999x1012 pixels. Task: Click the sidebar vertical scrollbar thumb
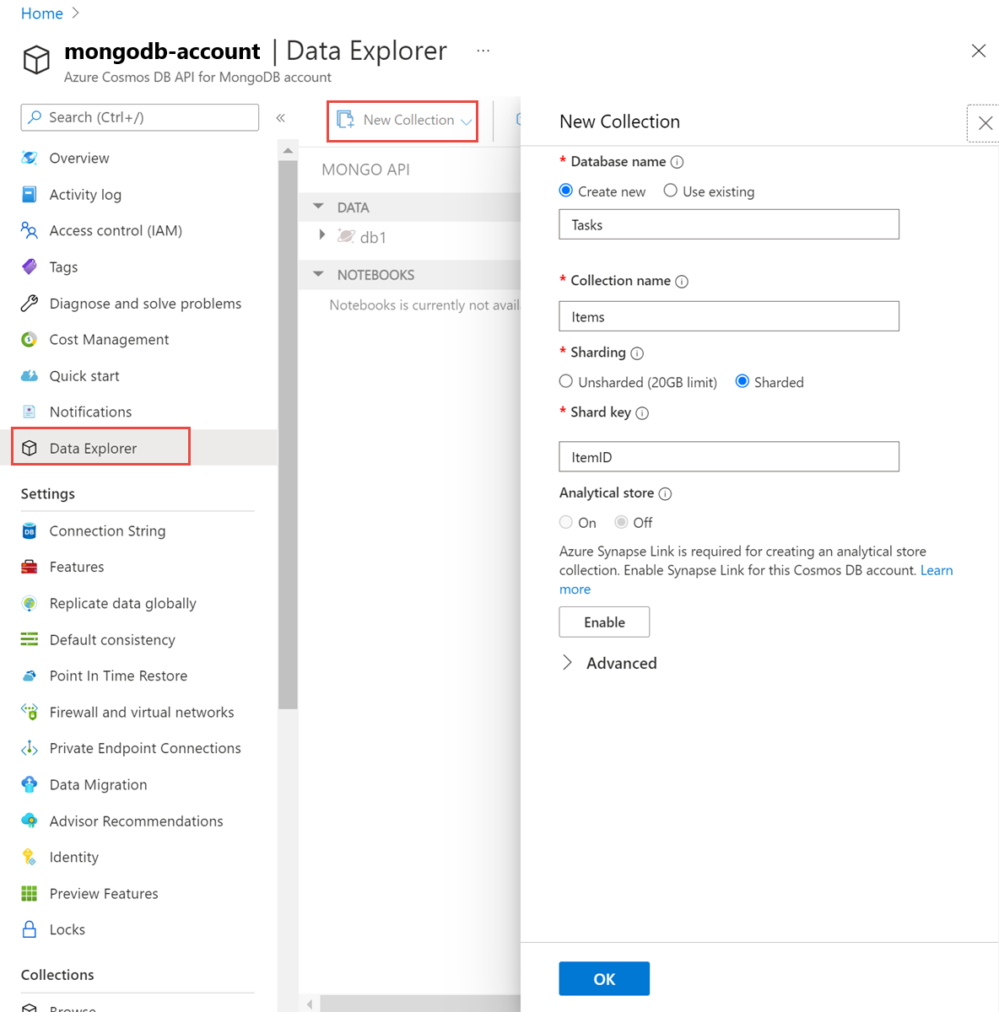pos(288,434)
